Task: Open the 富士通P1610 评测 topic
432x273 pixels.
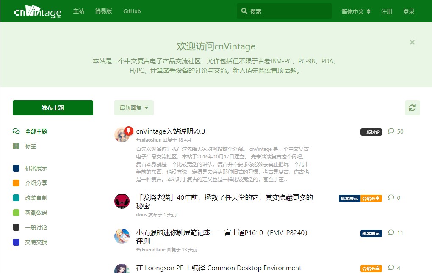Action: [x=222, y=237]
